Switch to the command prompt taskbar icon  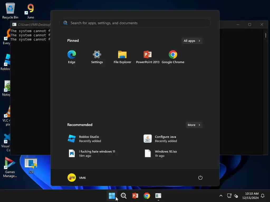tap(158, 196)
